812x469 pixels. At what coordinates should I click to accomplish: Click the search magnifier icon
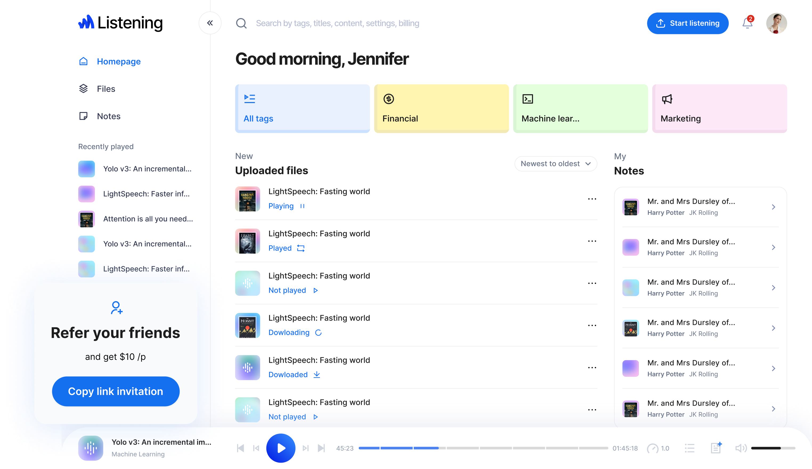coord(241,23)
